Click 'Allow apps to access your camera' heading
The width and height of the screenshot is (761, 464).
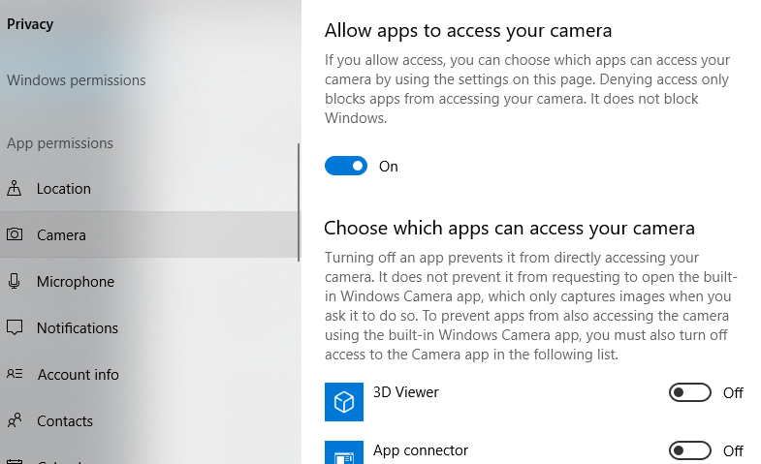point(468,31)
